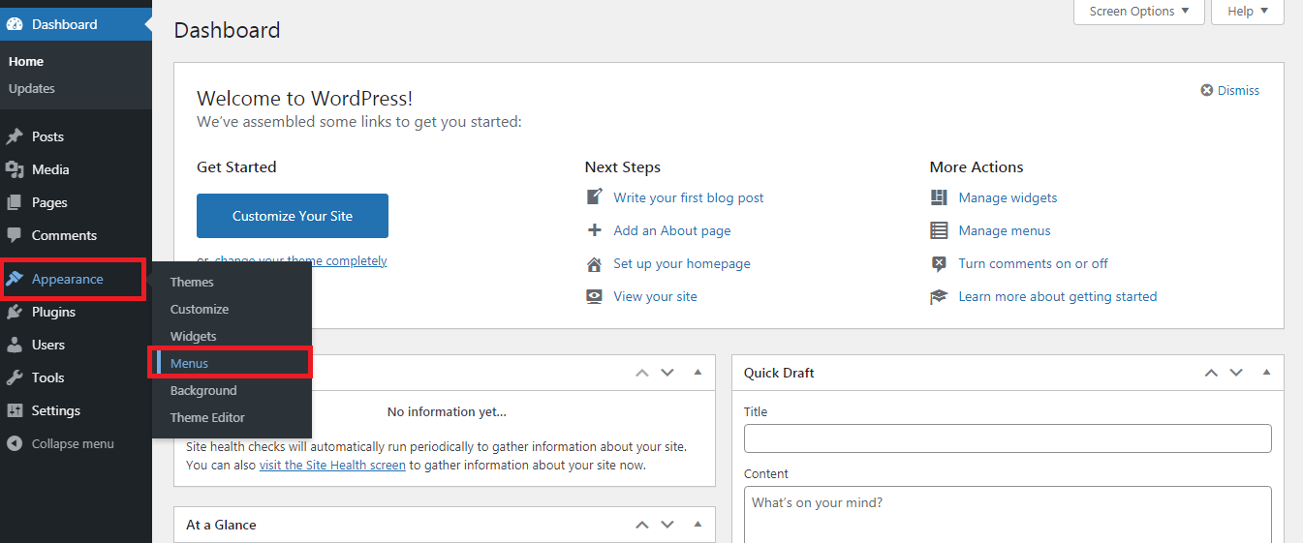This screenshot has height=543, width=1303.
Task: Click the plus icon beside Add an About page
Action: 595,230
